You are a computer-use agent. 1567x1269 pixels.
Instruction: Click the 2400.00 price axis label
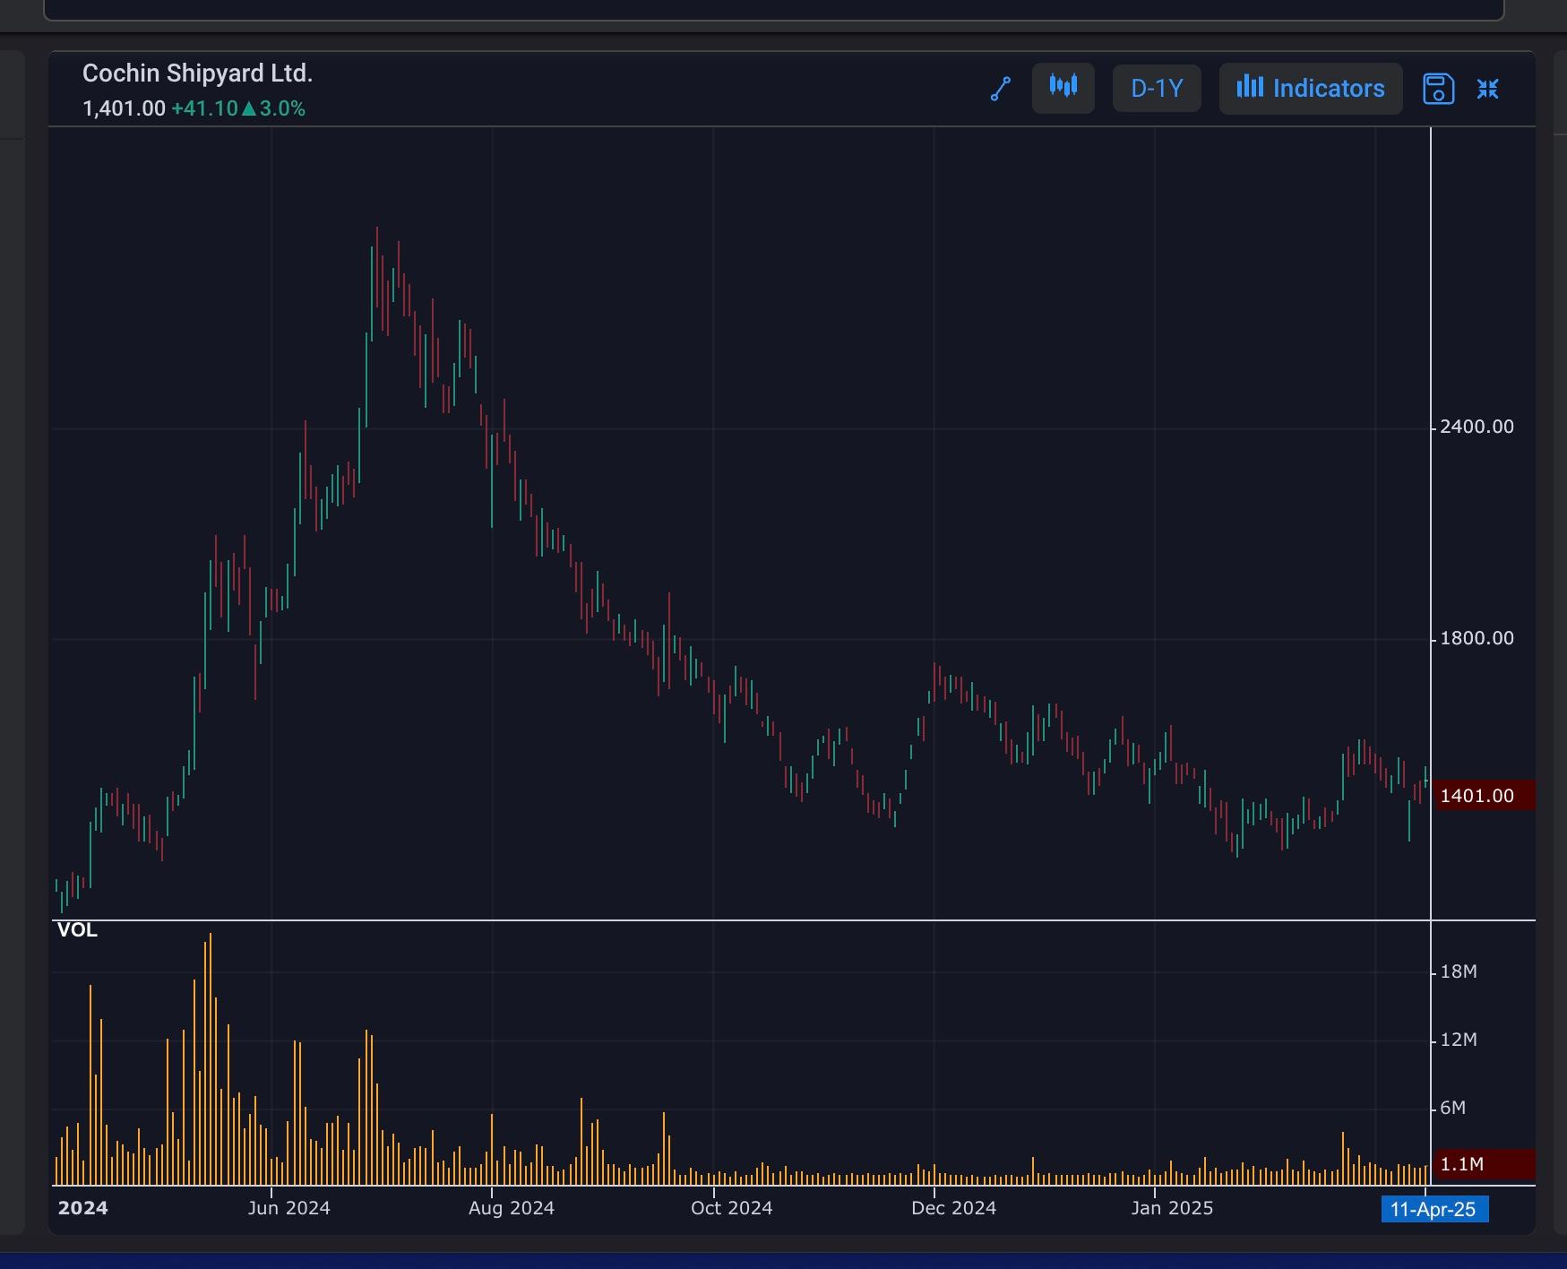tap(1477, 427)
